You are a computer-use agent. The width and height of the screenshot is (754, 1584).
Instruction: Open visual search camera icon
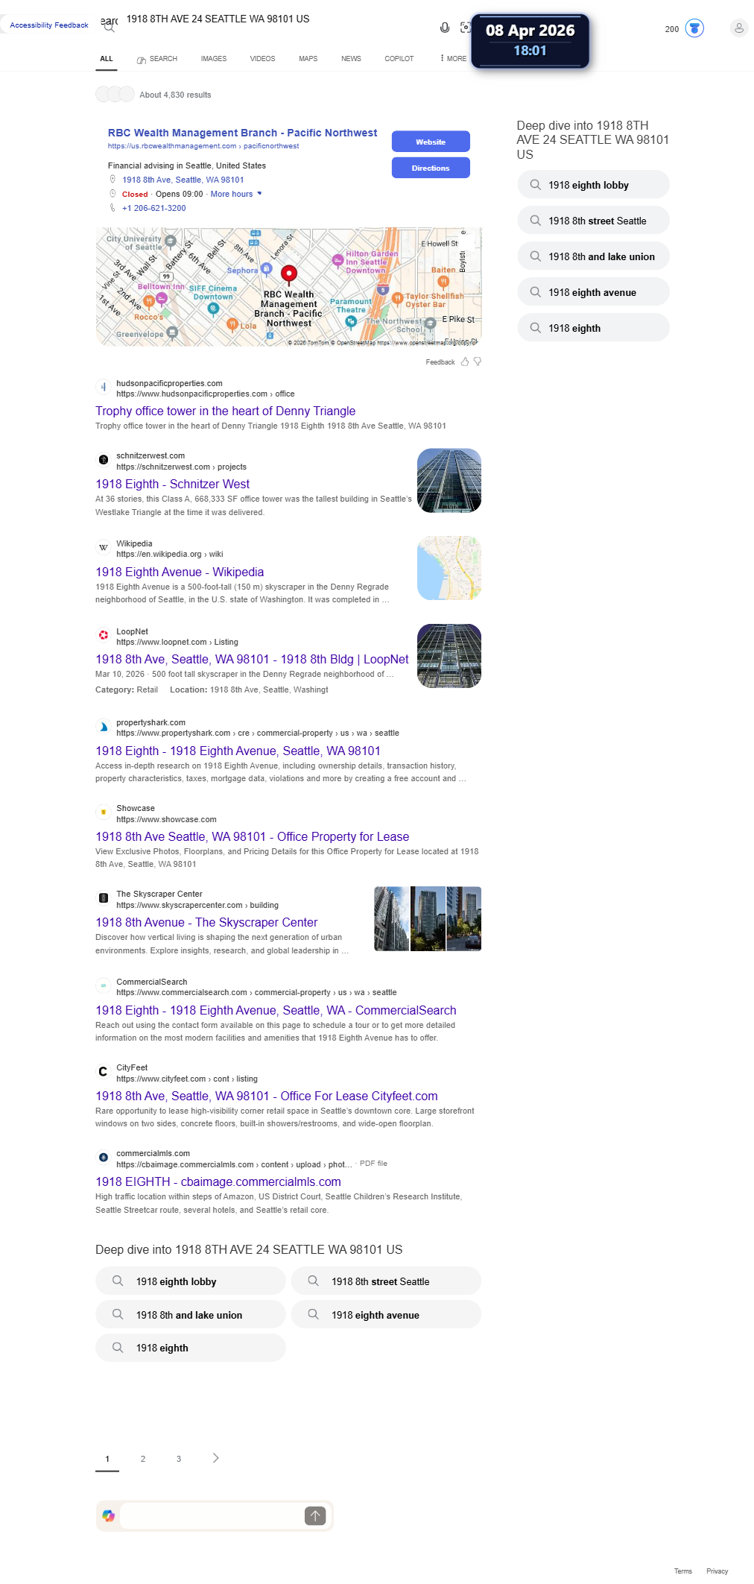pos(466,28)
